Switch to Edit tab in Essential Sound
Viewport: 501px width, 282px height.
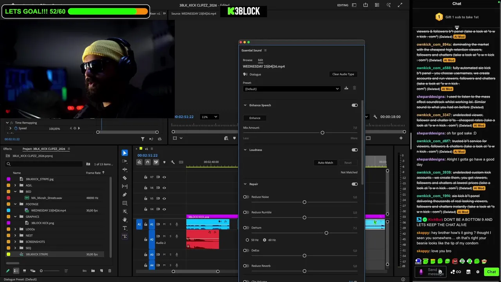tap(260, 60)
